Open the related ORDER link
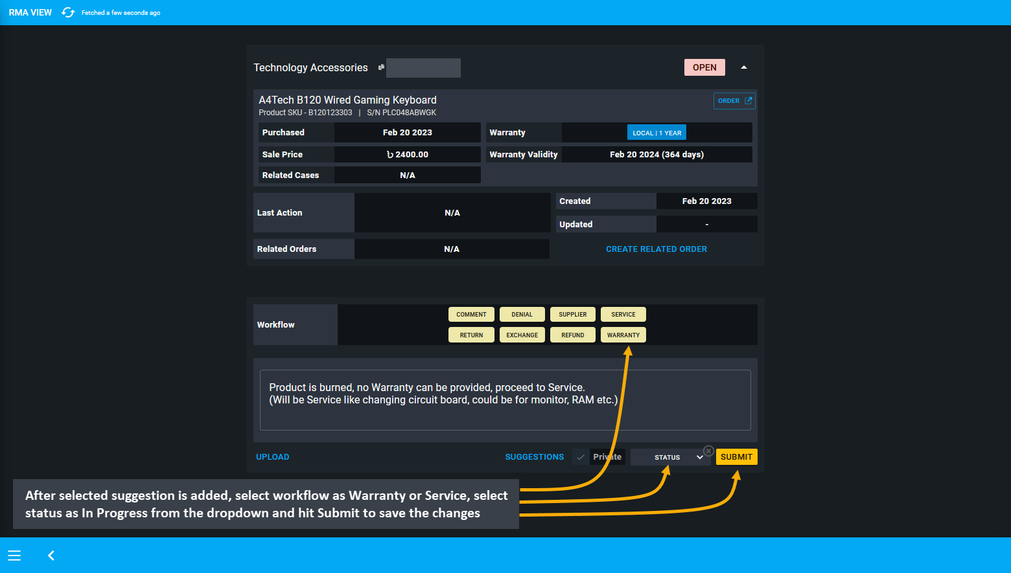The height and width of the screenshot is (573, 1011). 734,101
